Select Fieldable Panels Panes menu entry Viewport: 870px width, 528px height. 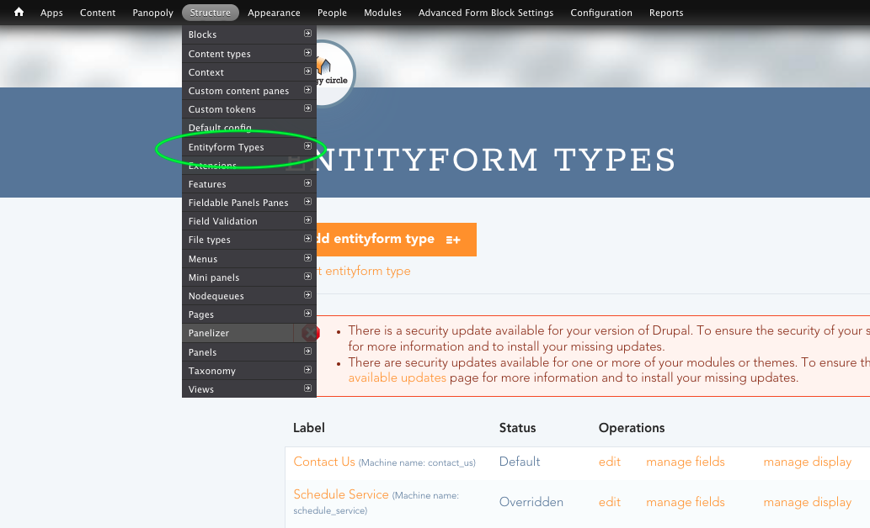click(249, 203)
